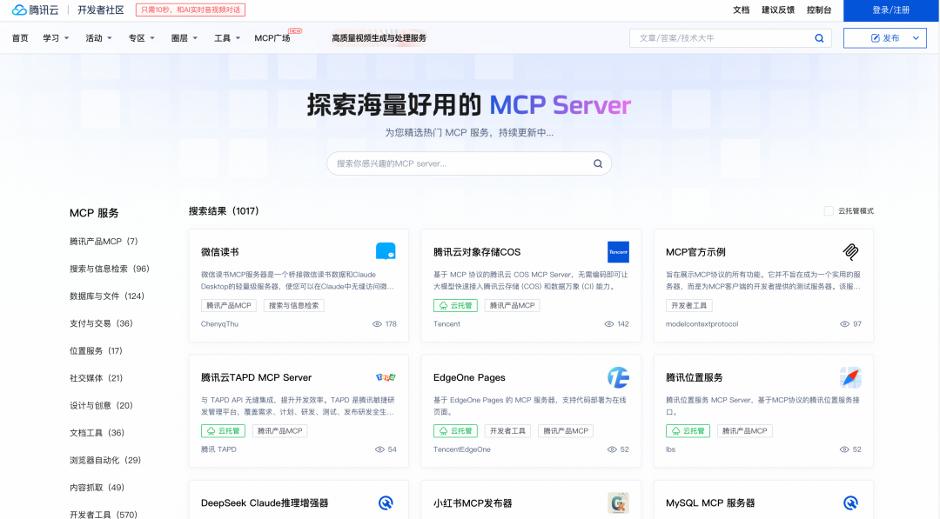This screenshot has width=940, height=519.
Task: Click the DeepSeek Claude推理增强器 card icon
Action: 386,502
